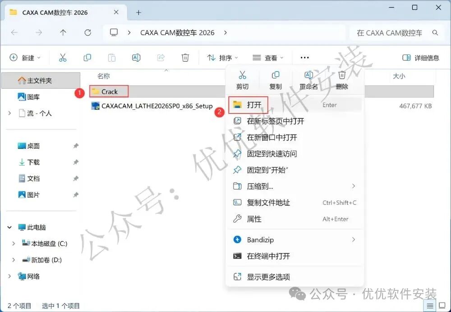Click 重命名 in the context menu
The height and width of the screenshot is (312, 451).
pos(308,80)
